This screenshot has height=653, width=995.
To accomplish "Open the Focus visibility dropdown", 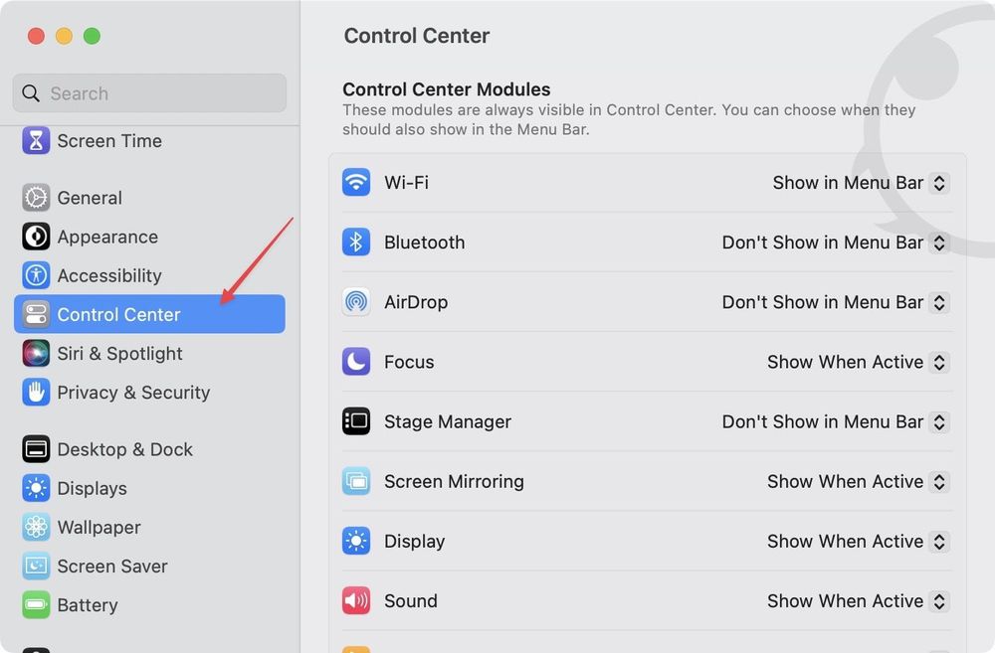I will pos(857,362).
